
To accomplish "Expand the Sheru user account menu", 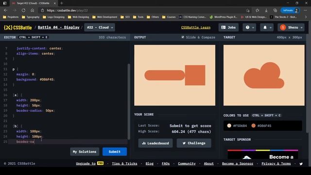I will tap(291, 27).
